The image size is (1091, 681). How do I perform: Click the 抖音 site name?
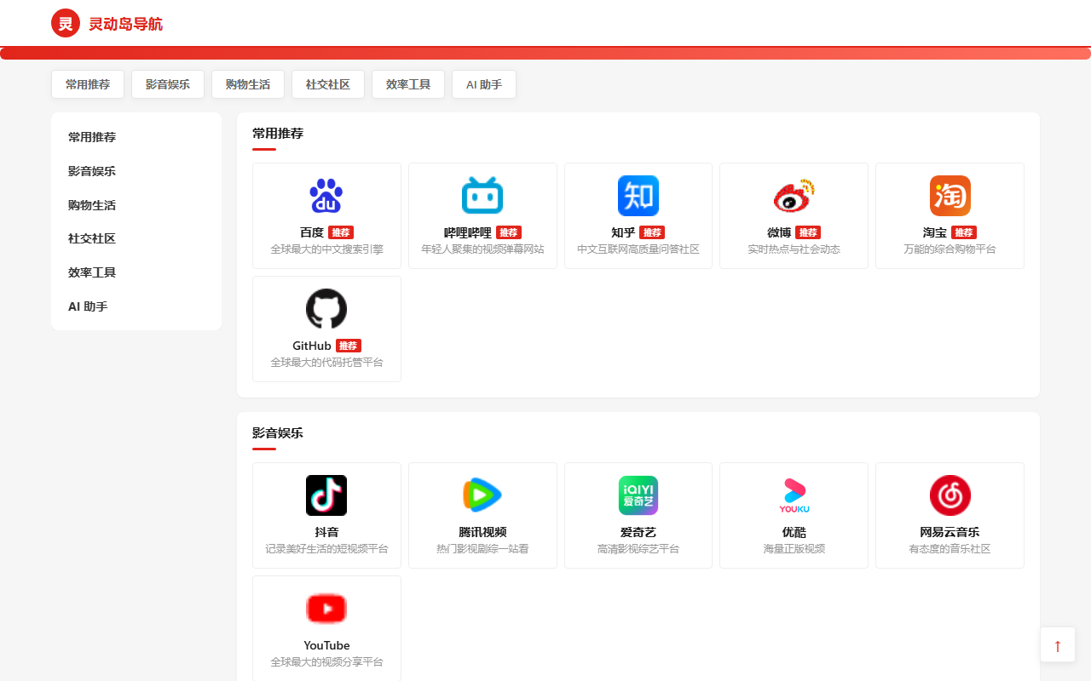click(x=326, y=532)
